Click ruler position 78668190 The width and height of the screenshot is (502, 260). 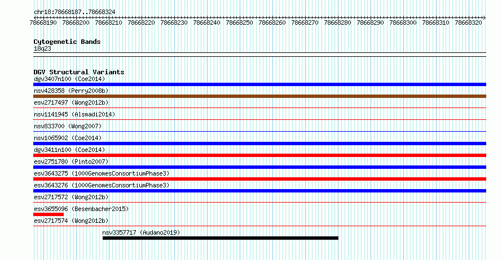tap(43, 23)
